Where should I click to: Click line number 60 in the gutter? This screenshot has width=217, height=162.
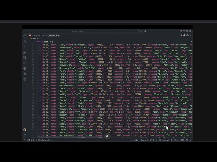pos(33,100)
